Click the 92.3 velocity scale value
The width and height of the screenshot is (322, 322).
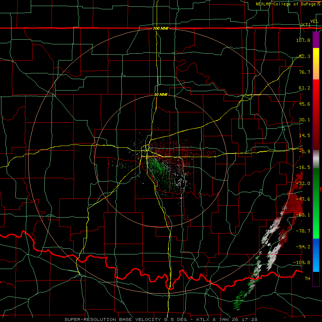click(x=304, y=56)
